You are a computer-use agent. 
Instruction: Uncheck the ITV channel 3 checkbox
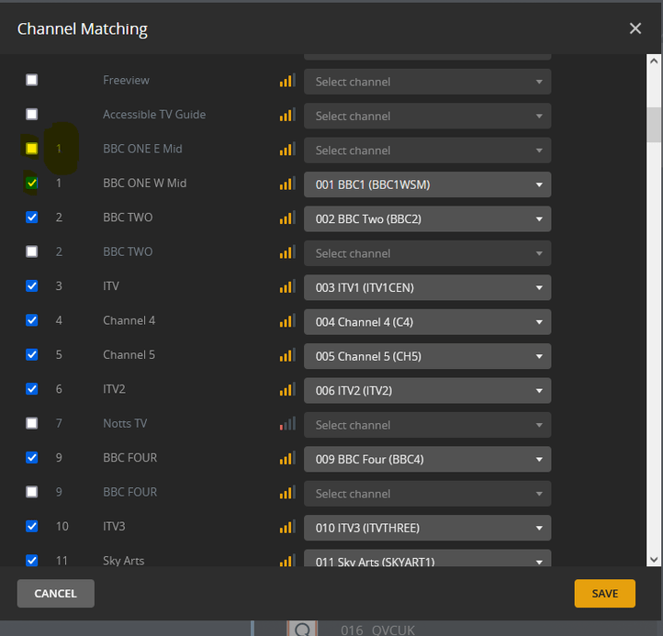click(x=32, y=285)
